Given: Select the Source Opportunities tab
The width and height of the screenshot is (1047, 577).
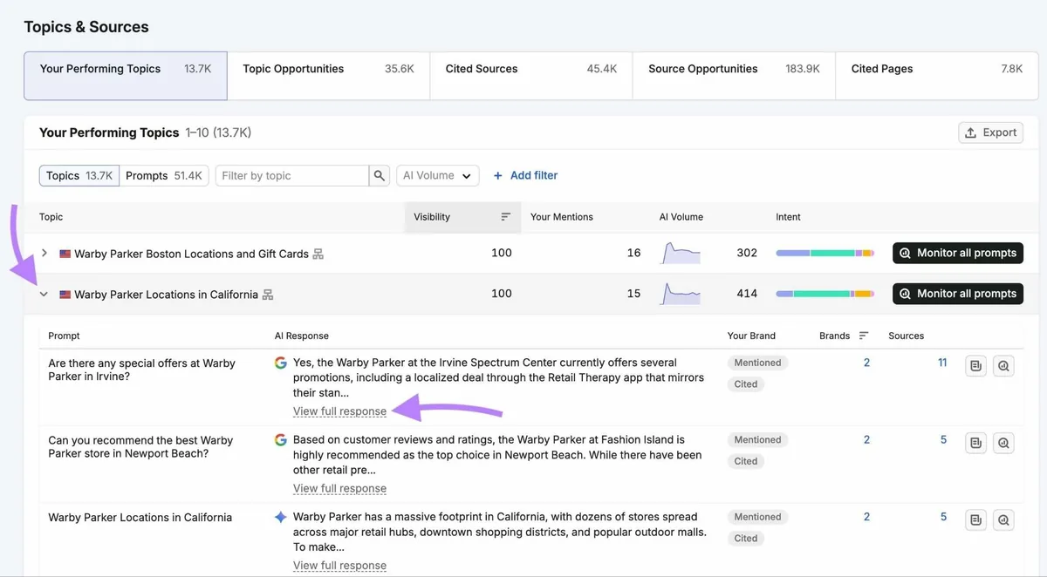Looking at the screenshot, I should click(735, 76).
